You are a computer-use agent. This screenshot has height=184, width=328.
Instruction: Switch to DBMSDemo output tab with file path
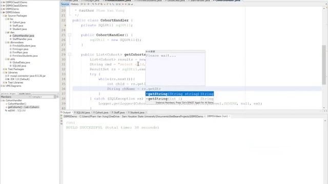click(x=133, y=117)
